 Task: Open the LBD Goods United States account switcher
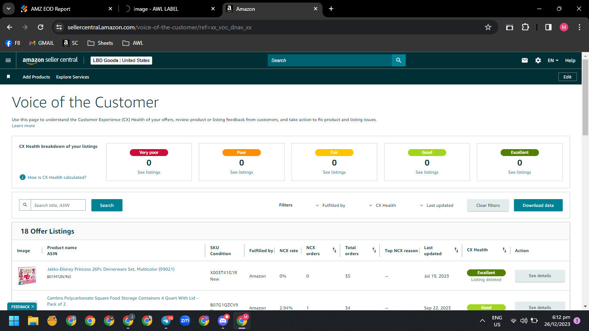coord(121,60)
